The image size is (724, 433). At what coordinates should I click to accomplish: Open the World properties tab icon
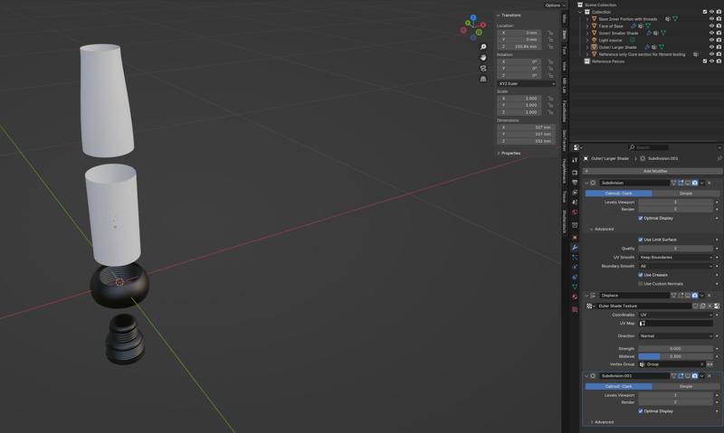pos(575,212)
